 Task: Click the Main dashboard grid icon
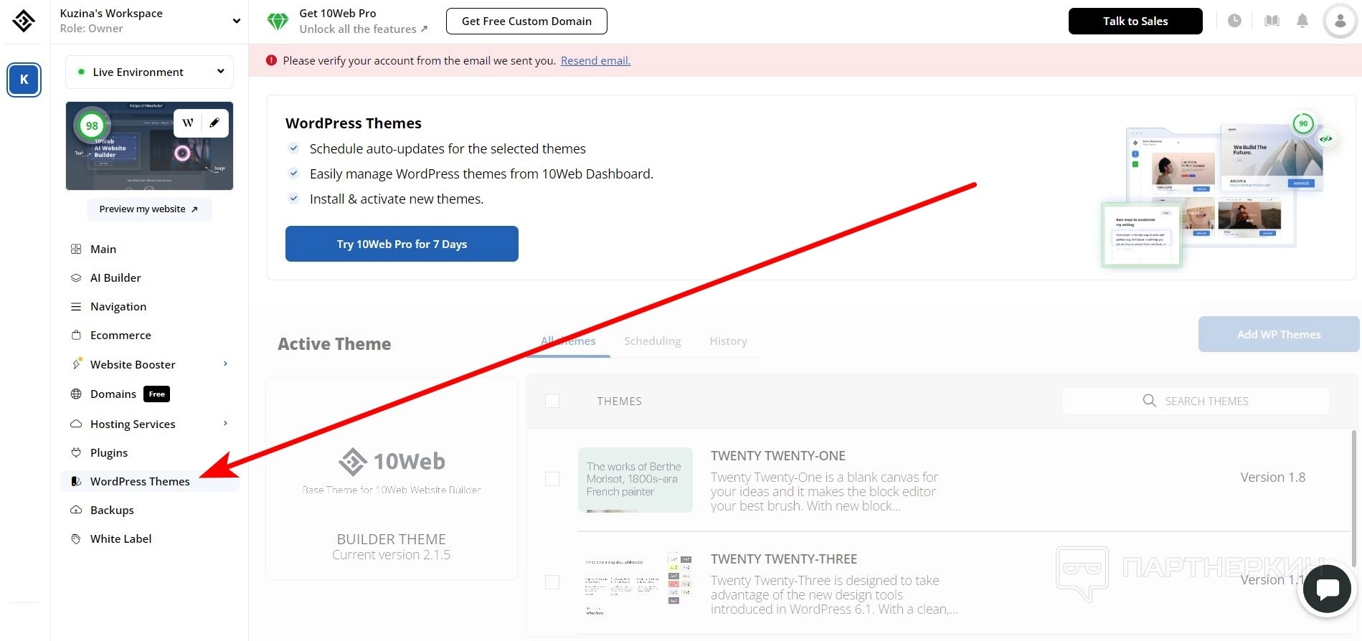(76, 249)
